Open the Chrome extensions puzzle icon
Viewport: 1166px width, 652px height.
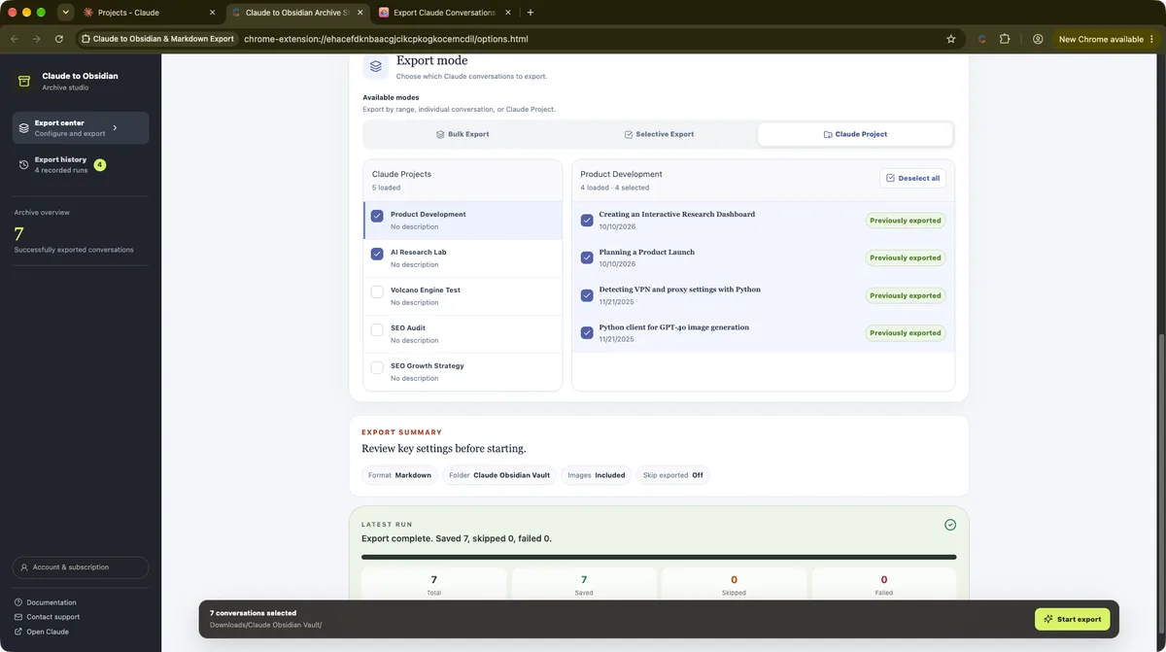click(1005, 39)
